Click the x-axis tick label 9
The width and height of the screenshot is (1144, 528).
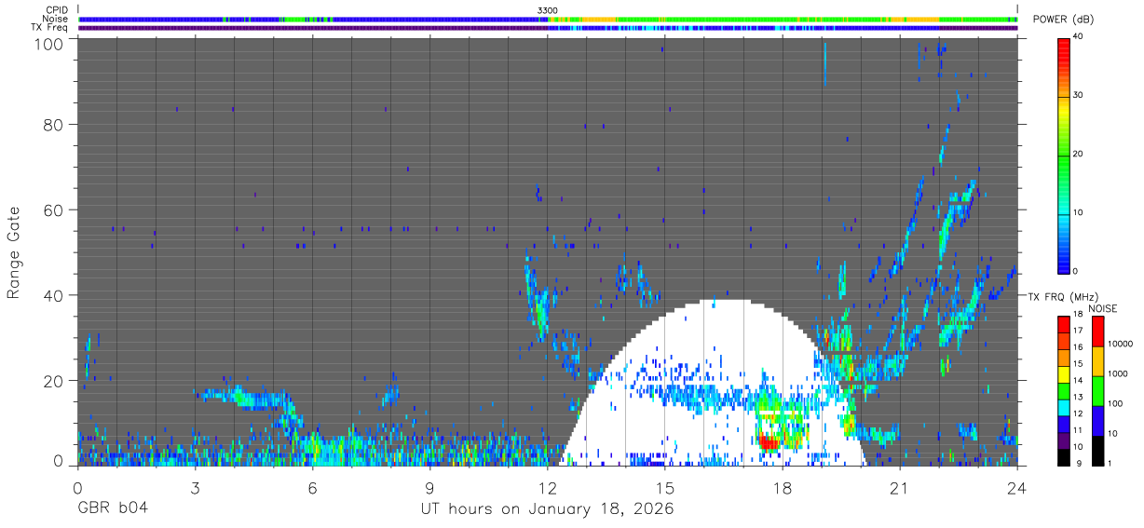429,487
